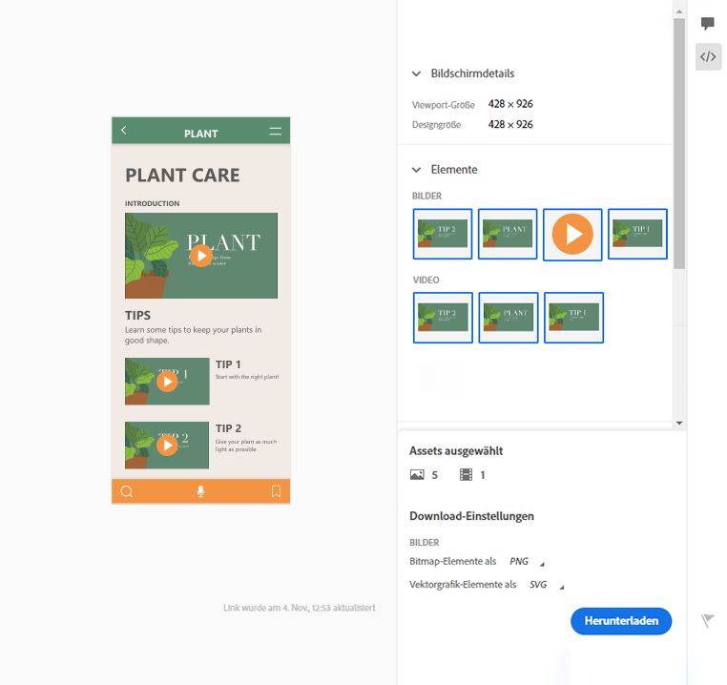Click the flag report icon

pos(708,620)
